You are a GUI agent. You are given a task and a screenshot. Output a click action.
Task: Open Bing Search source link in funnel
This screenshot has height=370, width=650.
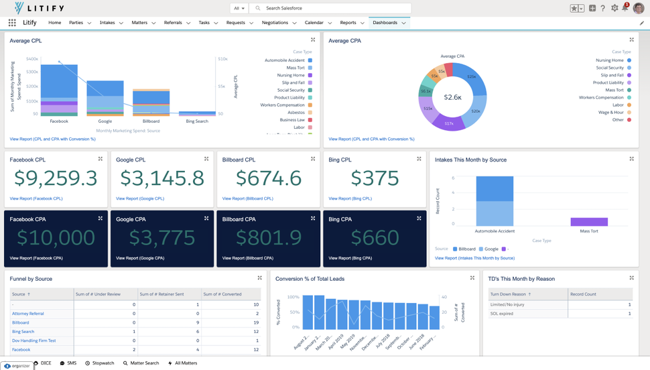point(23,331)
